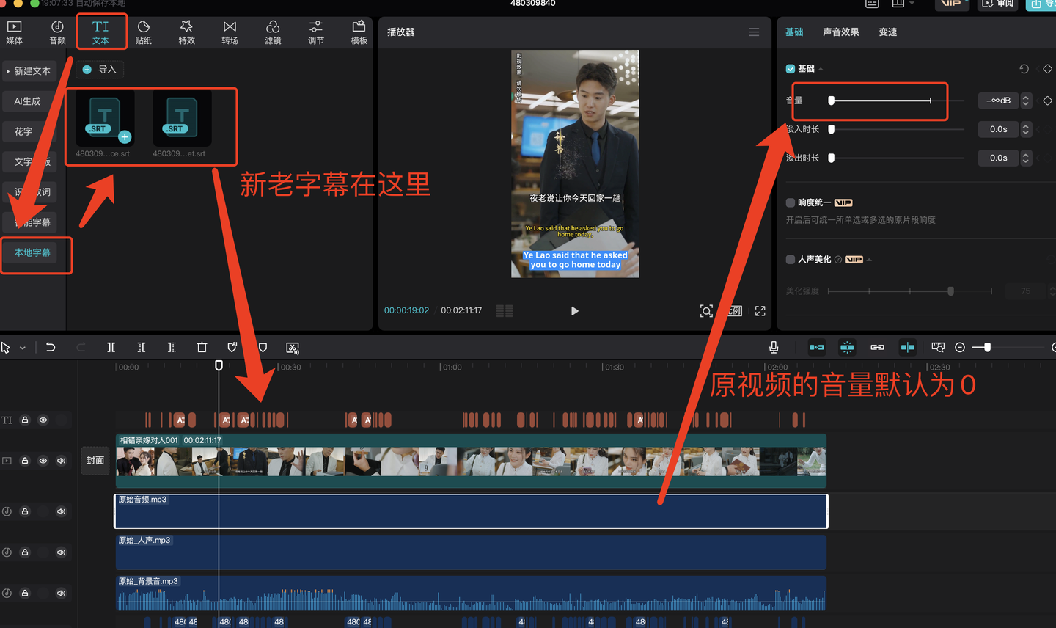1056x628 pixels.
Task: Open the 特效 effects tab
Action: [186, 32]
